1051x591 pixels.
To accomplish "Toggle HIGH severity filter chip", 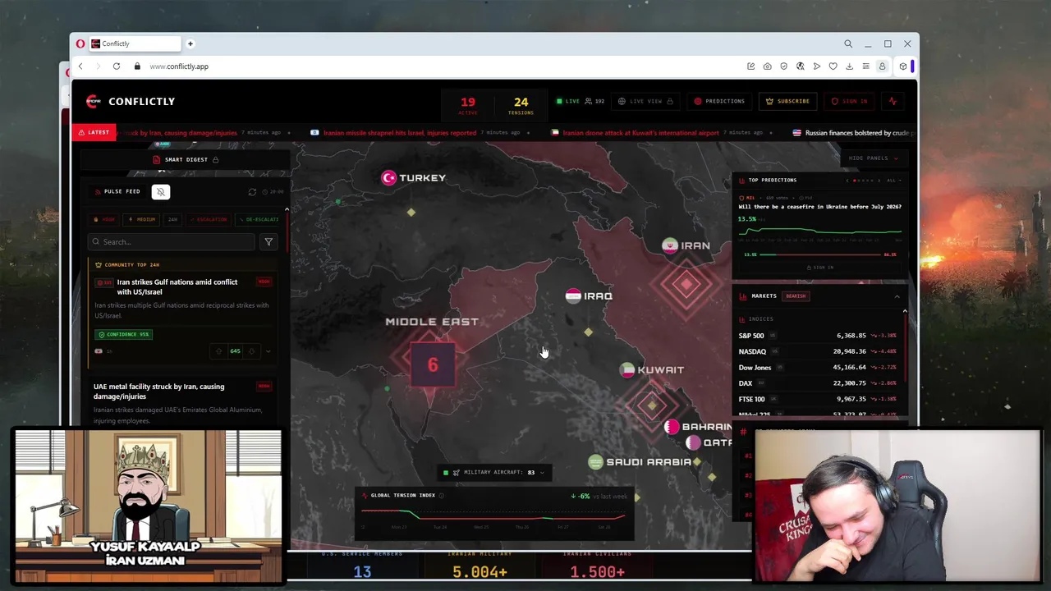I will click(x=104, y=219).
